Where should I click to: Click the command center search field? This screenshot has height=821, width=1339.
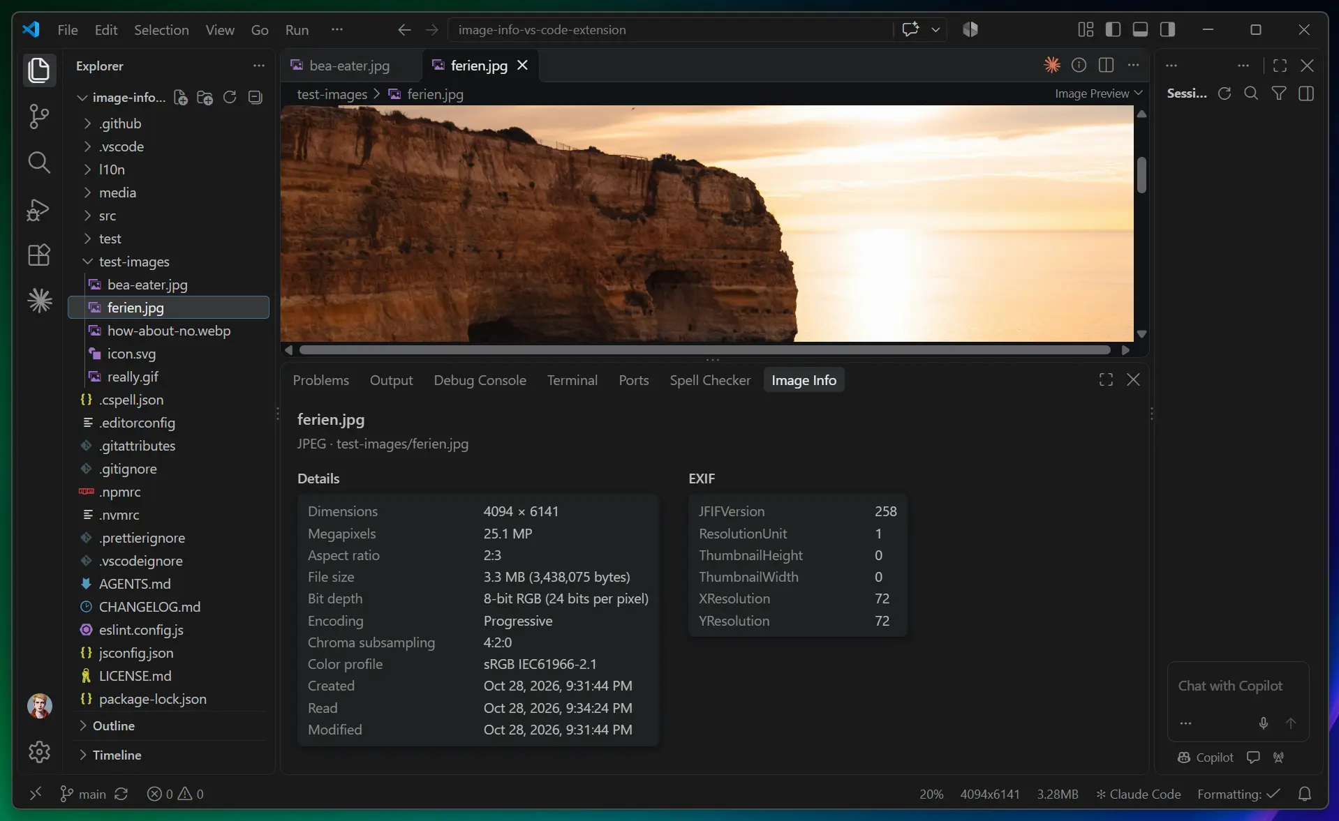[670, 30]
